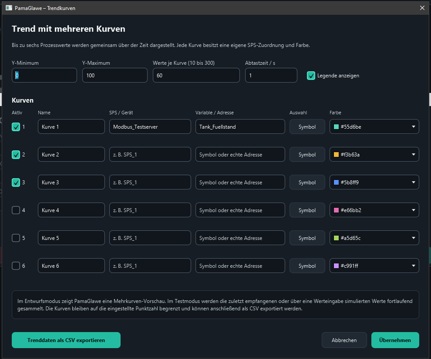Click the Symbol button for Kurve 1
Screen dimensions: 431x359
coord(307,127)
